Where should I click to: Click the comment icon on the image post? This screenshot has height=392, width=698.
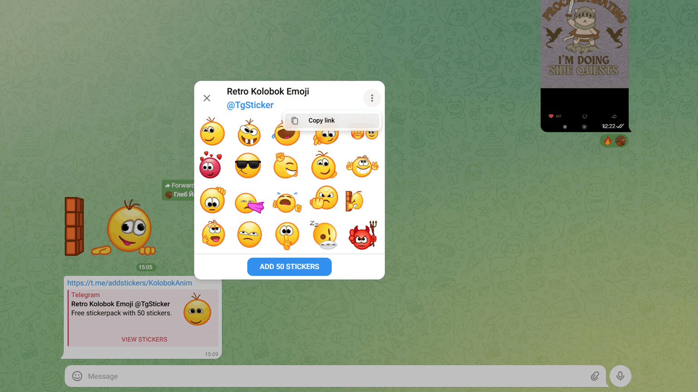585,116
